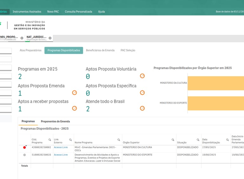Screen dimensions: 244x179
Task: Switch to Proponentes de Emenda tab
Action: 55,121
